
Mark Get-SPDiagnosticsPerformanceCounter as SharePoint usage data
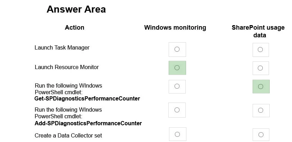[x=261, y=87]
